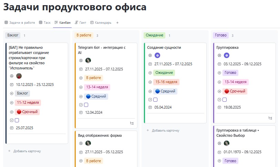Open the [БАГ] Не правильно отрабатывает card title
The image size is (280, 167).
pos(29,58)
